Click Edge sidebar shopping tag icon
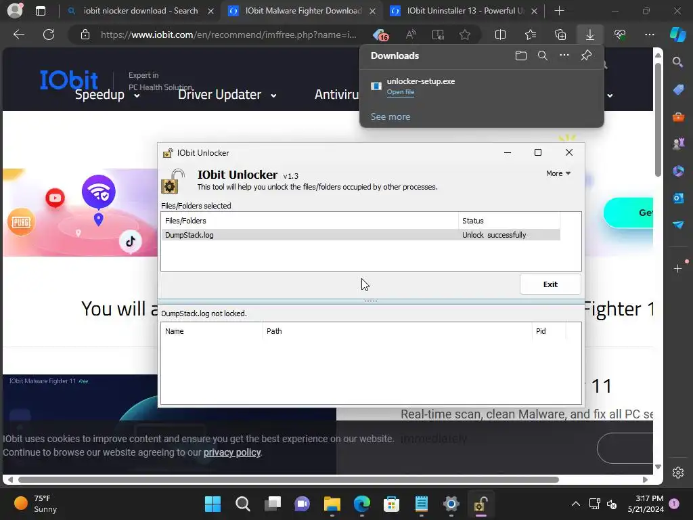This screenshot has height=520, width=693. pyautogui.click(x=677, y=89)
